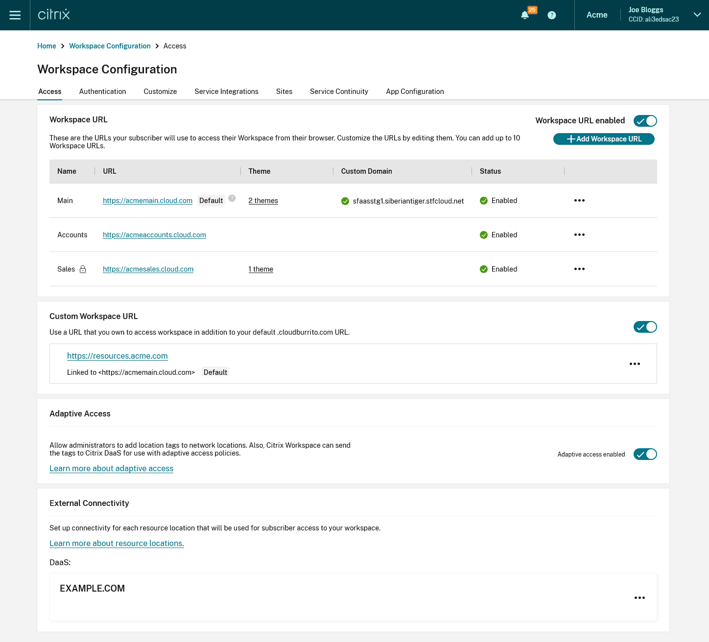The image size is (709, 642).
Task: Open the App Configuration tab
Action: coord(415,92)
